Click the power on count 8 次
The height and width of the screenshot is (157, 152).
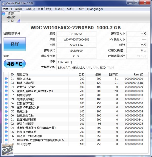(137, 51)
